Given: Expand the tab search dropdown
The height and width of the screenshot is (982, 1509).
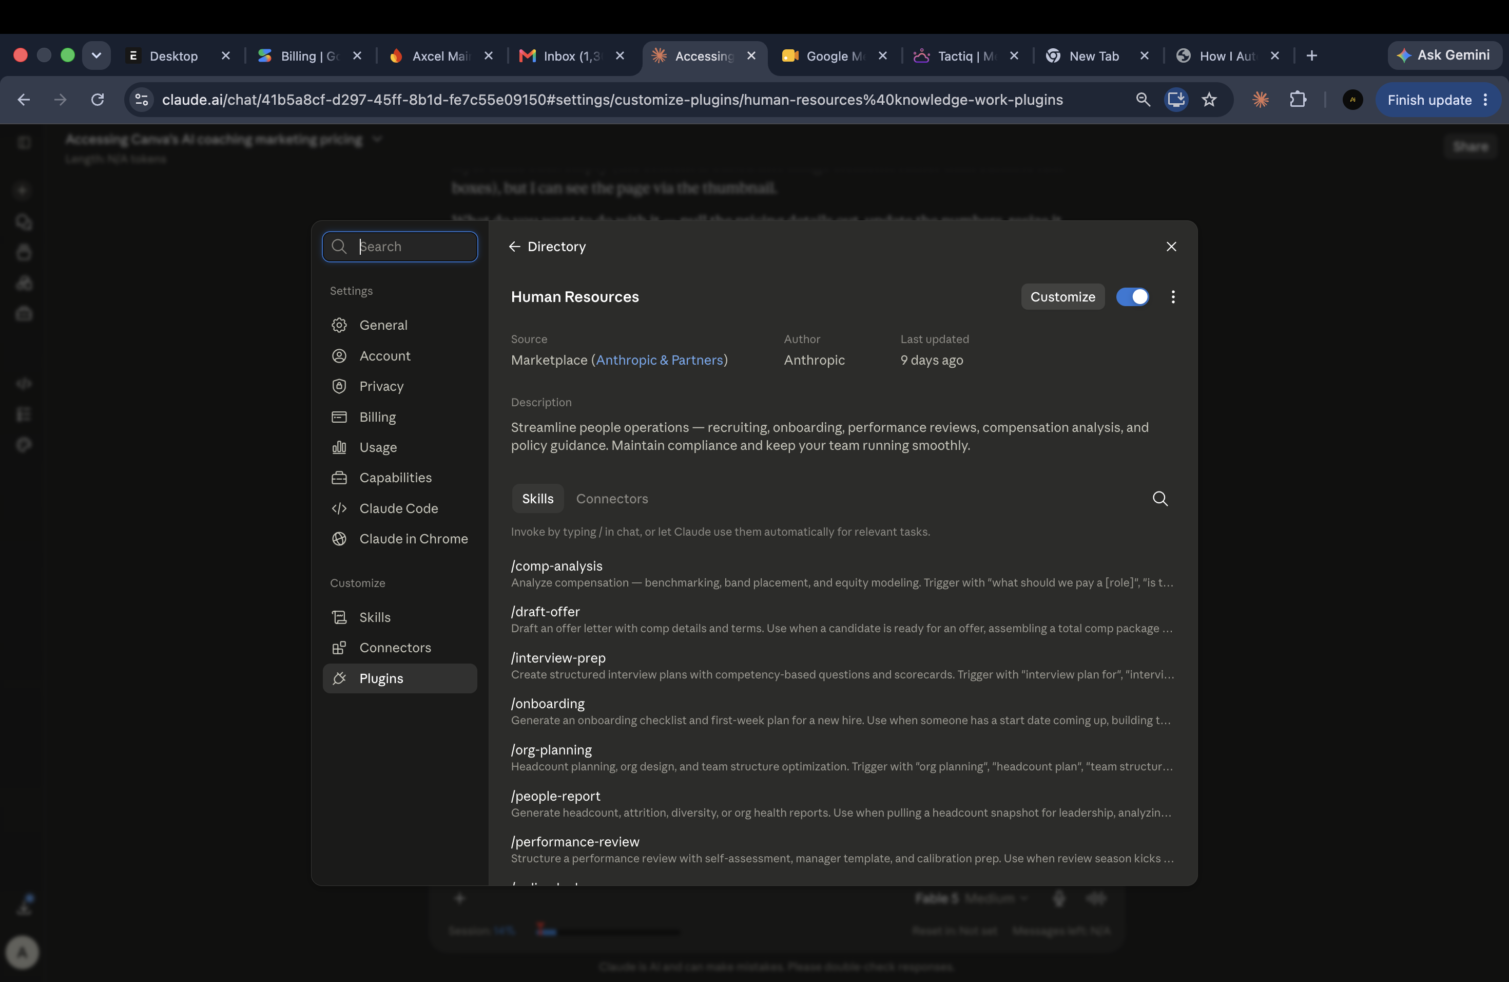Looking at the screenshot, I should click(x=96, y=55).
